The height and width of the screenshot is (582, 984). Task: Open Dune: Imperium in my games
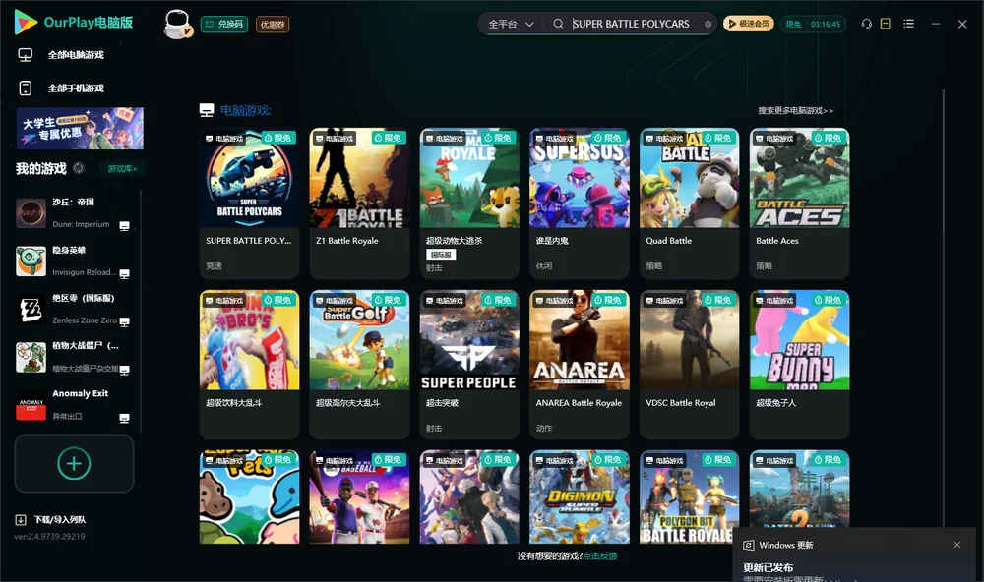tap(72, 213)
